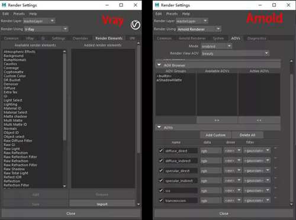The height and width of the screenshot is (220, 296).
Task: Open the Render View AOV beauty dropdown
Action: (x=235, y=53)
